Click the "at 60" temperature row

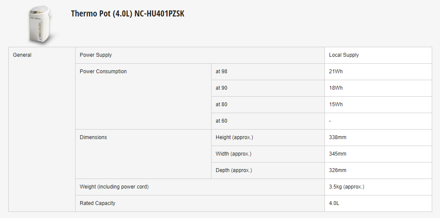[222, 121]
